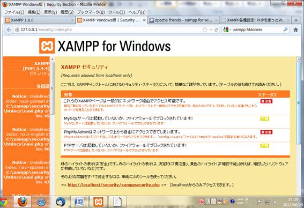The image size is (304, 208).
Task: Click the main page vertical scrollbar
Action: coord(299,103)
